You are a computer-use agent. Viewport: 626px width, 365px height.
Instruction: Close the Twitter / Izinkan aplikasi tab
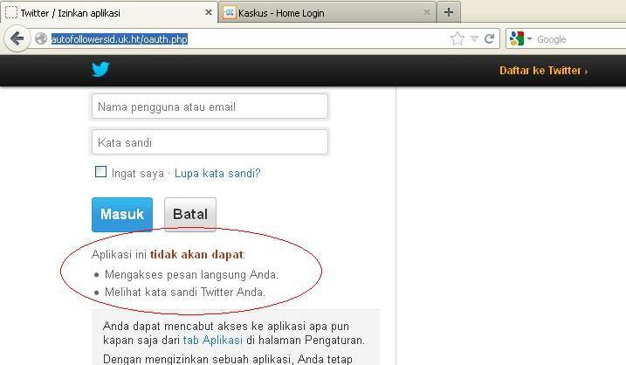tap(209, 12)
